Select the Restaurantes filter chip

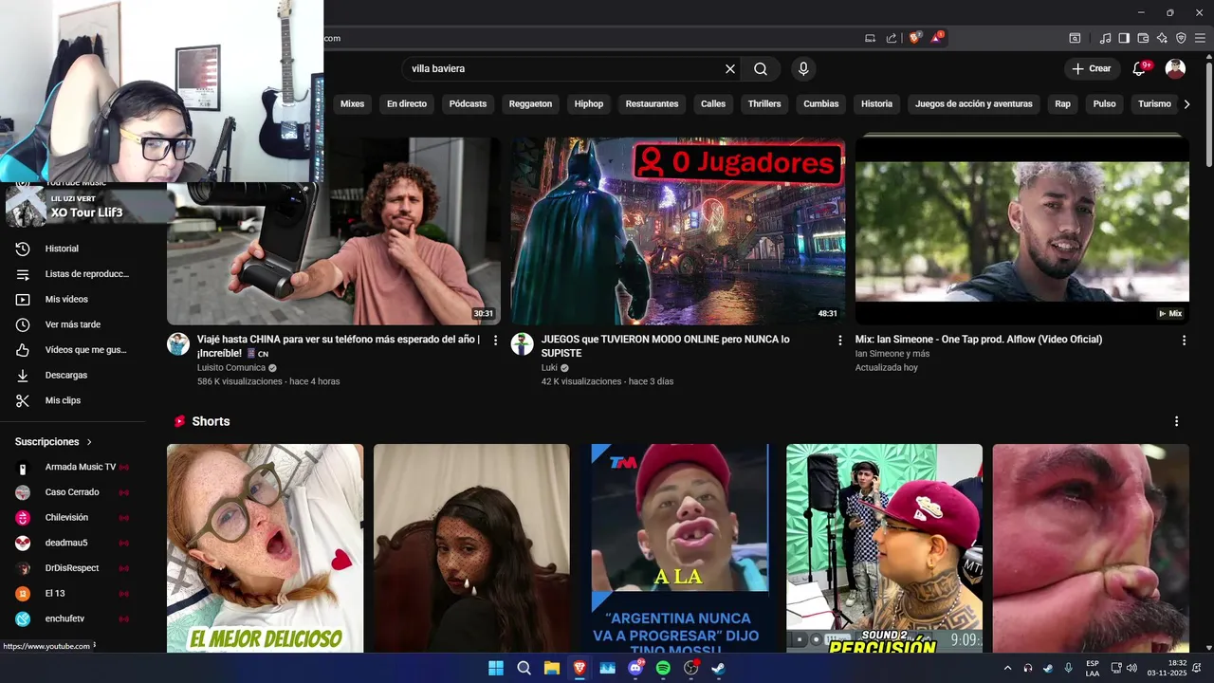(x=652, y=103)
